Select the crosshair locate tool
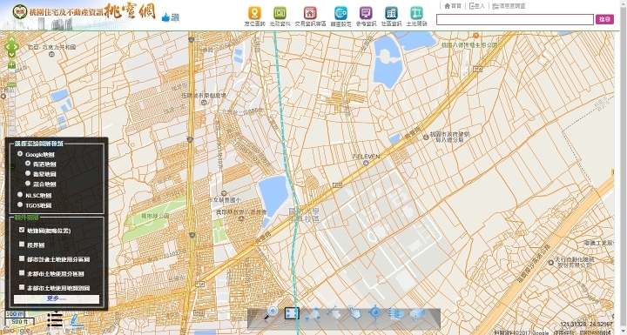The image size is (627, 335). pos(375,313)
